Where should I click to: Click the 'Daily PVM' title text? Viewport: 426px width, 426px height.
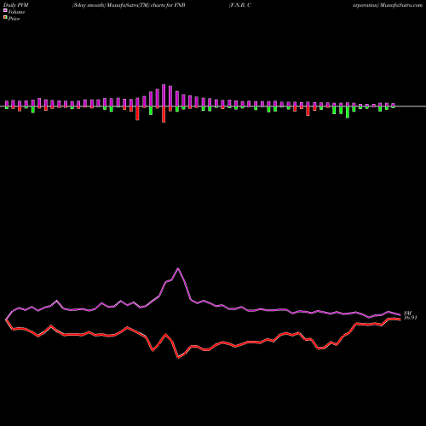point(16,5)
